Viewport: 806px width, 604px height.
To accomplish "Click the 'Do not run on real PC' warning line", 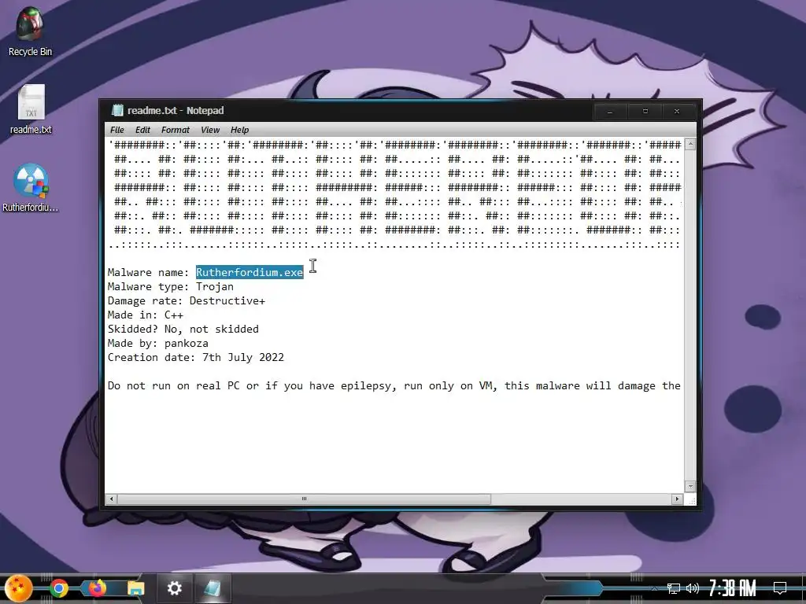I will pos(394,385).
